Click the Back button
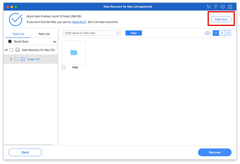240x164 pixels. 25,152
